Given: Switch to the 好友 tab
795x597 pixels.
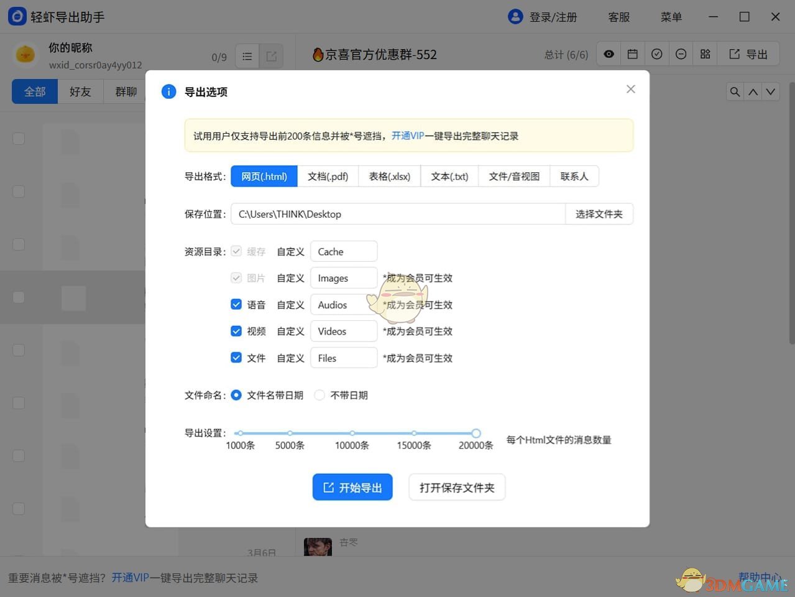Looking at the screenshot, I should (x=80, y=91).
